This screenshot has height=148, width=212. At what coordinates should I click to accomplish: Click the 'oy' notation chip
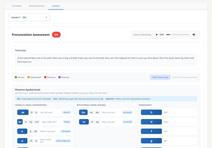point(98,122)
